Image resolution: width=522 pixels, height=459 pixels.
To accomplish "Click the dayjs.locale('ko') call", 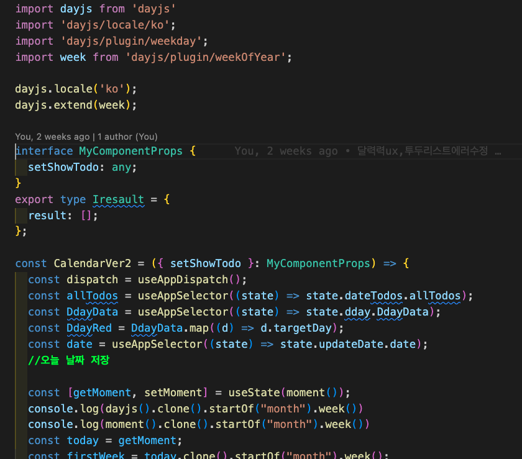I will click(75, 89).
